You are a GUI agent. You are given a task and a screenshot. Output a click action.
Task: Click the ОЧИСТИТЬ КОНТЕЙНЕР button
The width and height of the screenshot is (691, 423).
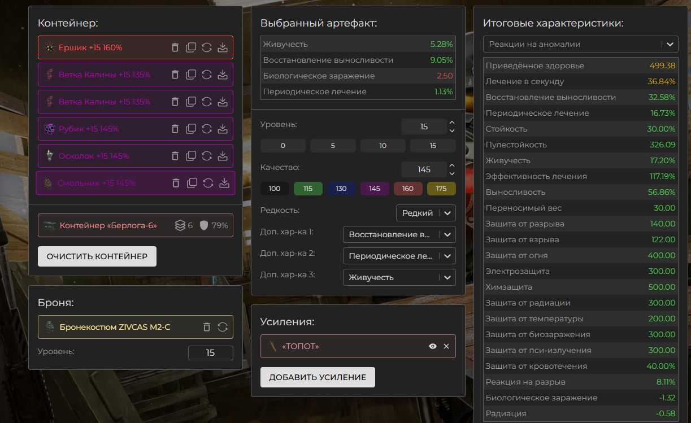point(97,256)
